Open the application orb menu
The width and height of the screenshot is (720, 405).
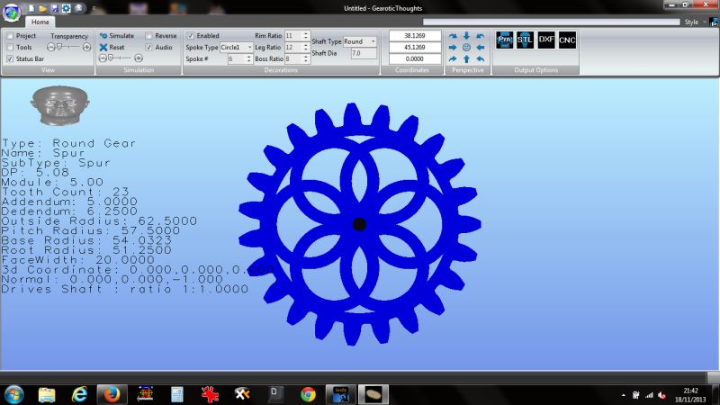[12, 13]
